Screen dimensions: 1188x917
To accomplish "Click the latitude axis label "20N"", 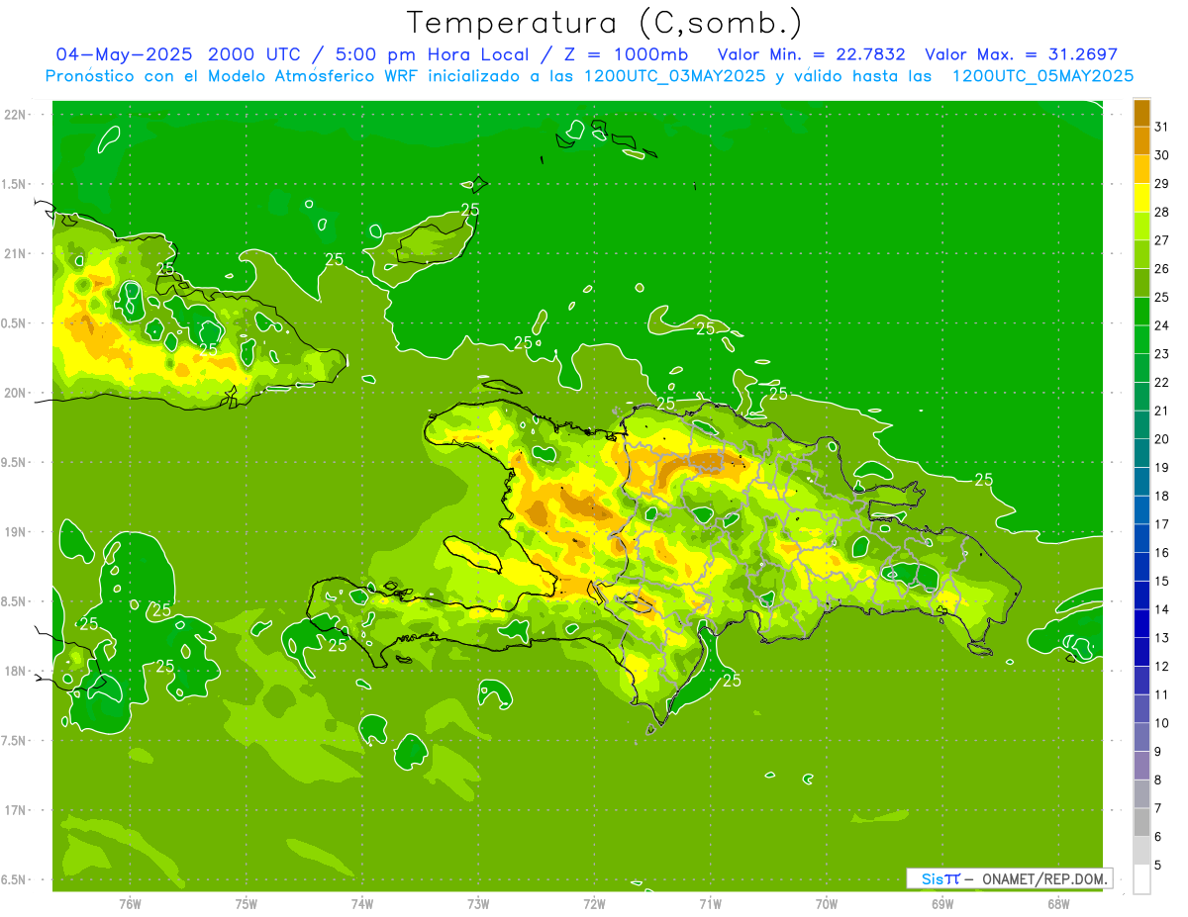I will coord(14,393).
